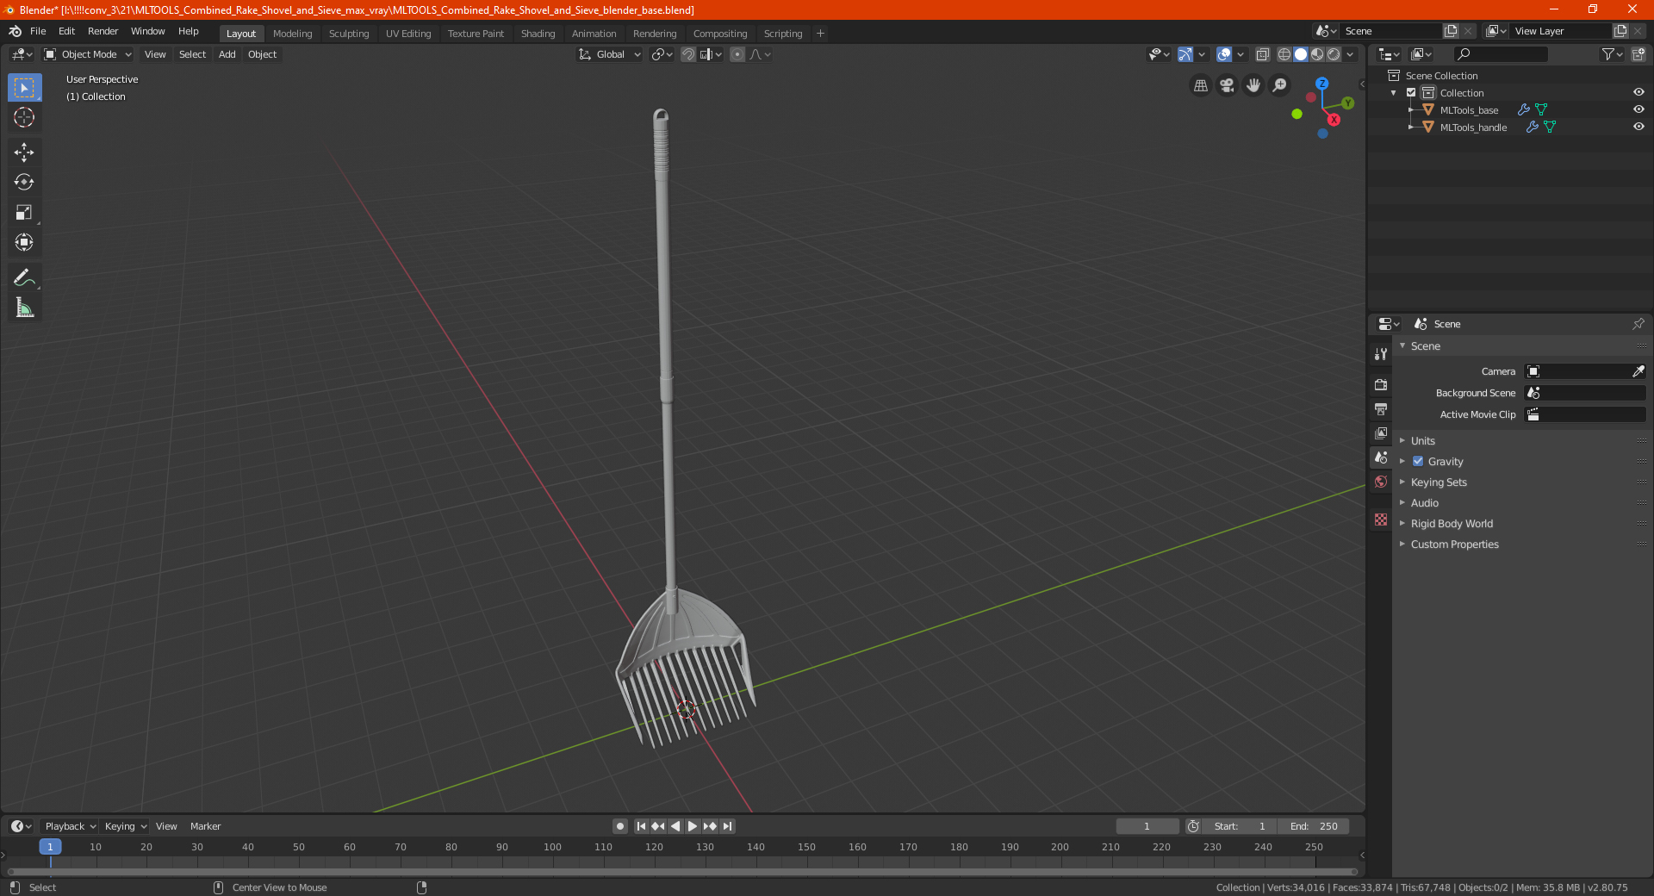The image size is (1654, 896).
Task: Click the outliner filter funnel icon
Action: [x=1612, y=54]
